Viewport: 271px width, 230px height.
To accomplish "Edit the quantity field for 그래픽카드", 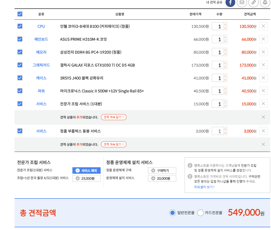I will (218, 65).
